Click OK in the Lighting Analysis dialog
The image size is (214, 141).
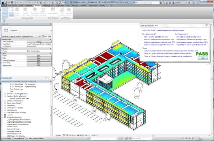coord(203,58)
